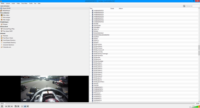Open Ma musique folder
This screenshot has height=108, width=200.
click(6, 17)
